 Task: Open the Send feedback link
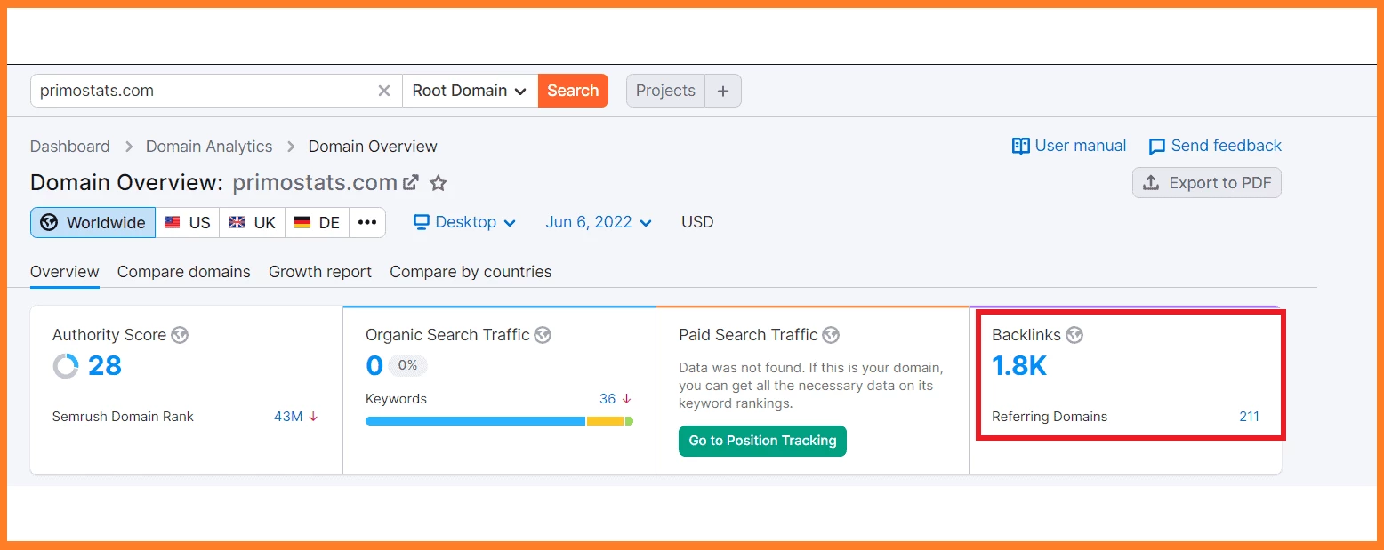click(x=1215, y=146)
